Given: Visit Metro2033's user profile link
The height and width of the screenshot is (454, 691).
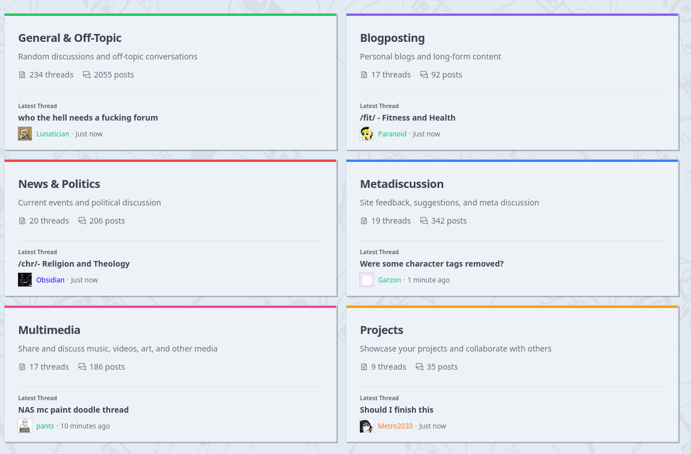Looking at the screenshot, I should [395, 426].
